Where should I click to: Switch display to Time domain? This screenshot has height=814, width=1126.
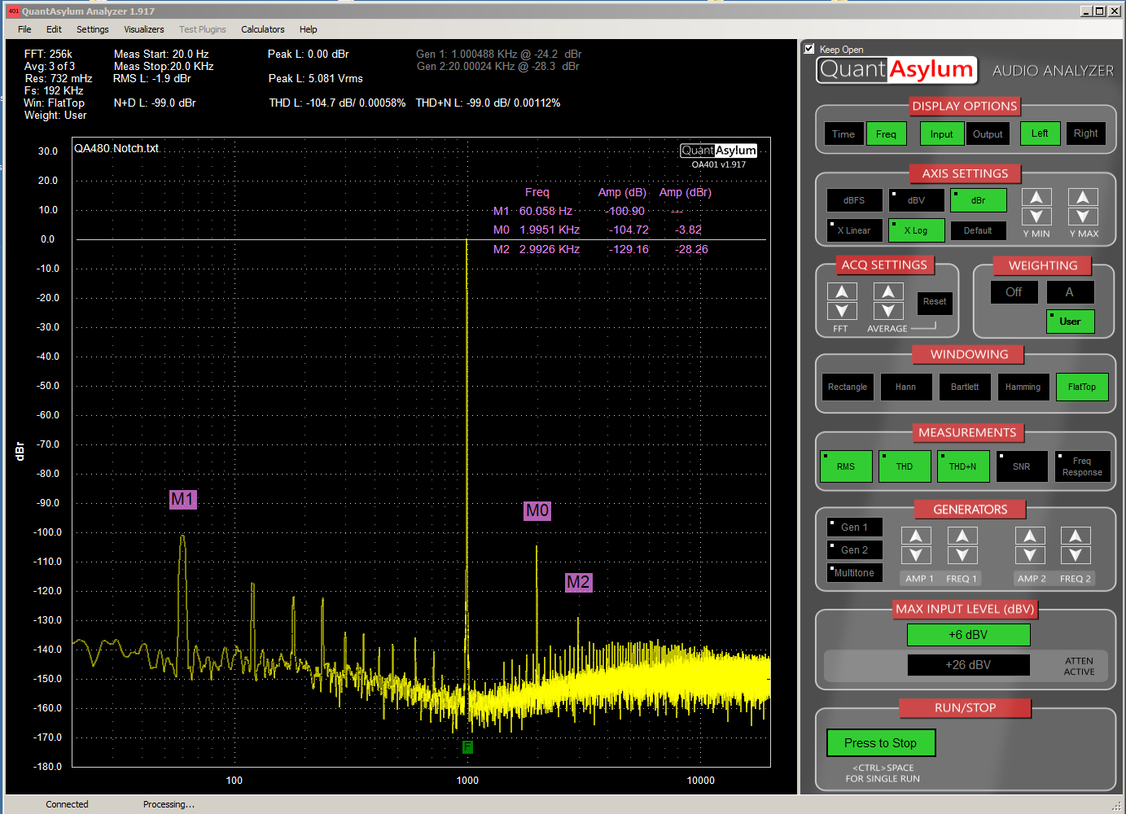843,134
